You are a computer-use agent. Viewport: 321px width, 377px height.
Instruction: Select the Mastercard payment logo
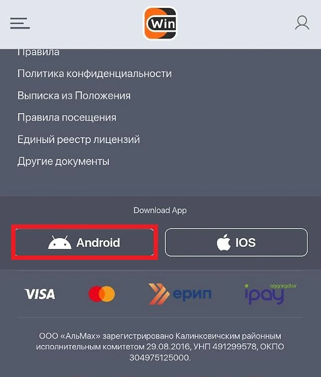tap(102, 294)
